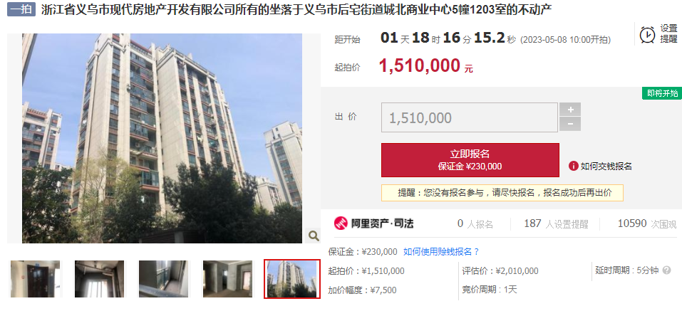Click the 出价 input field showing 1,510,000
The width and height of the screenshot is (682, 311).
point(470,117)
